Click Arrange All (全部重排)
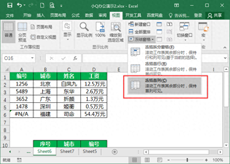Image resolution: width=230 pixels, height=164 pixels. tap(139, 32)
